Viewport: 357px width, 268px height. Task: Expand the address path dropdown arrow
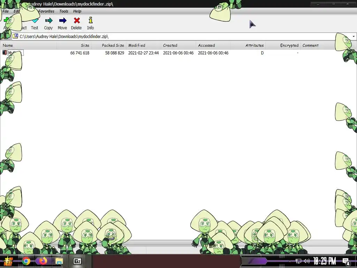tap(354, 36)
